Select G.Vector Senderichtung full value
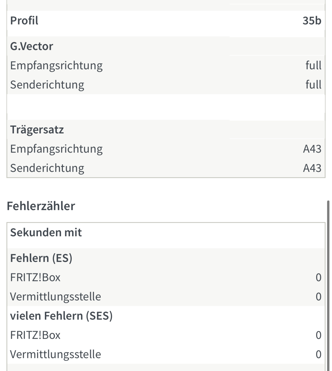The height and width of the screenshot is (371, 332). (x=313, y=85)
